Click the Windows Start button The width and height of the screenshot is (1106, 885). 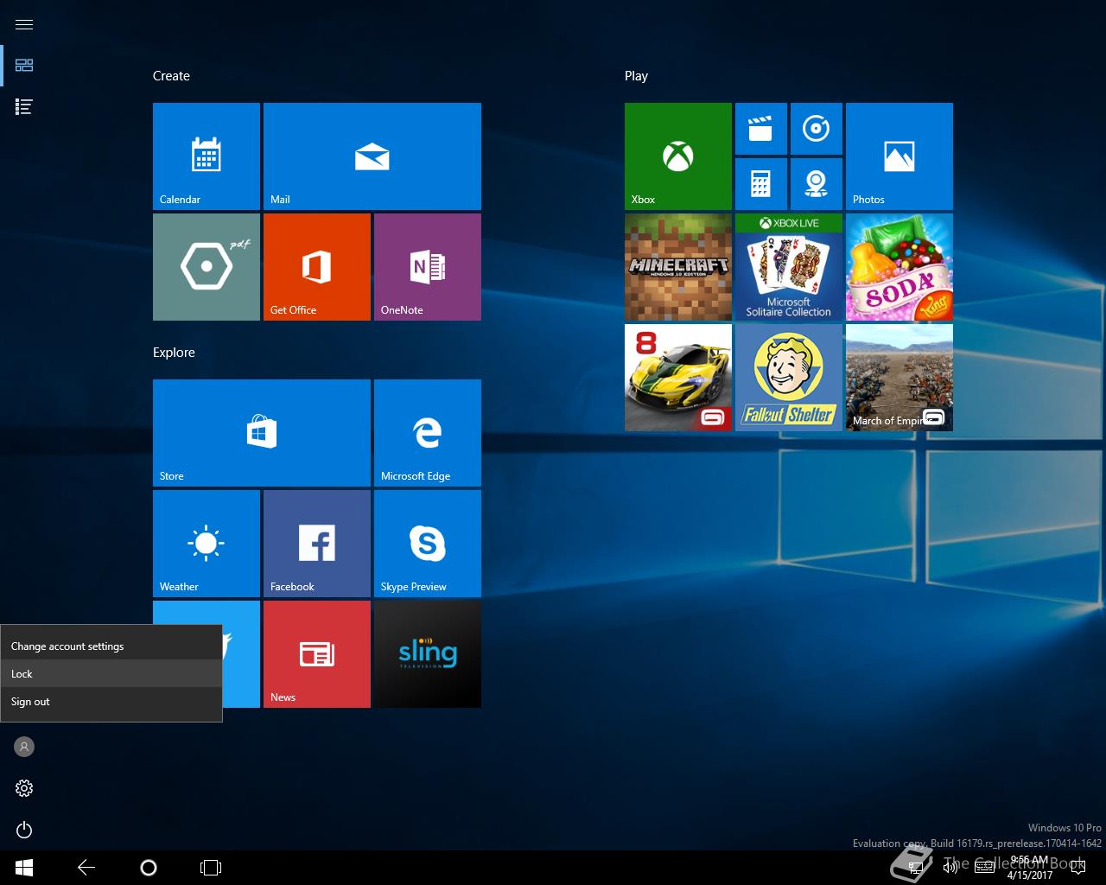point(24,868)
